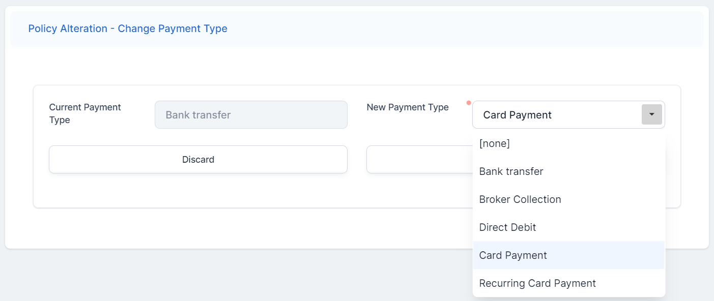Screen dimensions: 714x301
Task: Click the red required indicator dot
Action: [469, 103]
